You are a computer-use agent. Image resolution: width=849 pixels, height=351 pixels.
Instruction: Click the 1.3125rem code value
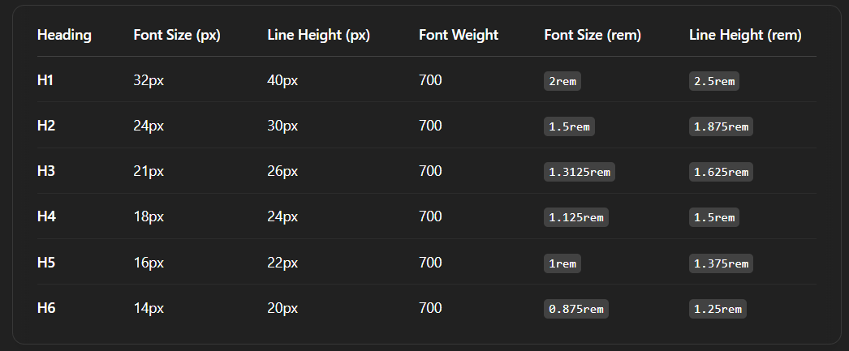(x=580, y=172)
